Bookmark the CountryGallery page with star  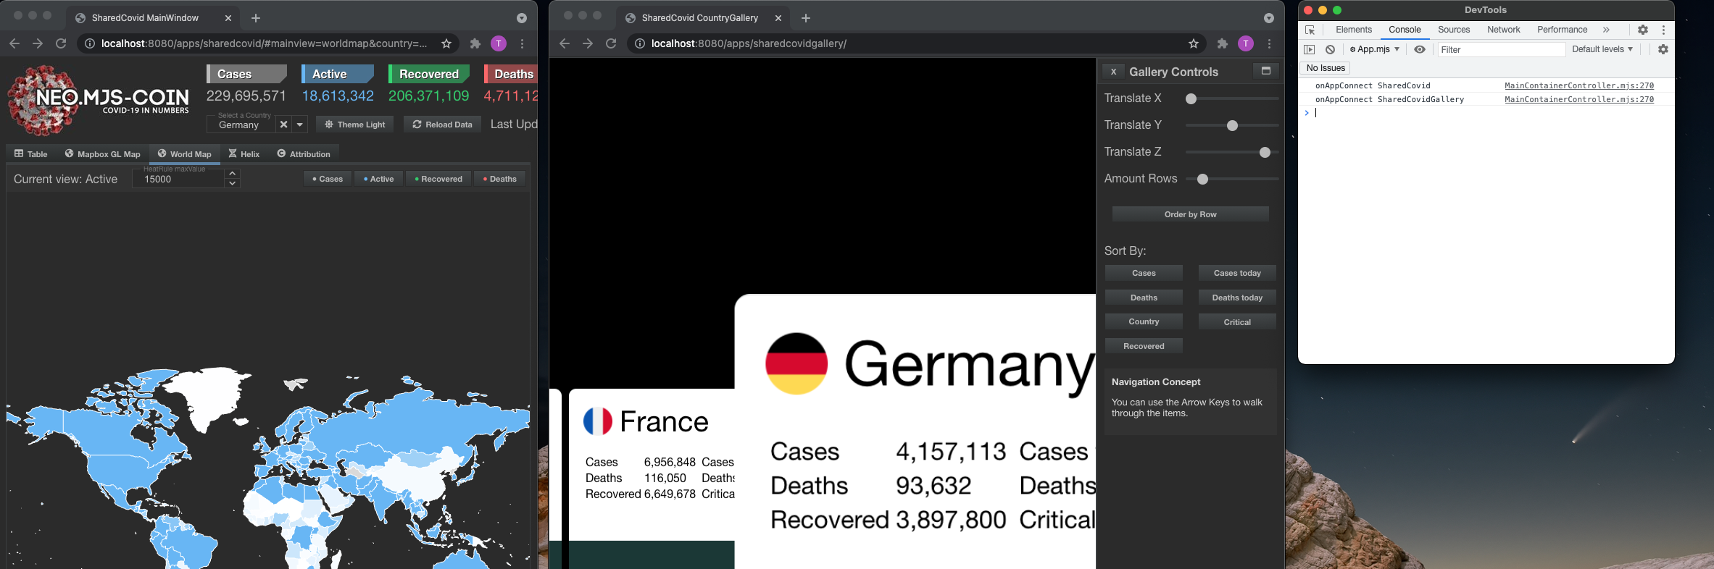(x=1194, y=43)
